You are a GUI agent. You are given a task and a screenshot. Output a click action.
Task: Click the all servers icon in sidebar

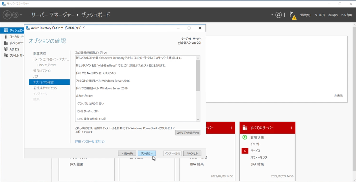[6, 43]
